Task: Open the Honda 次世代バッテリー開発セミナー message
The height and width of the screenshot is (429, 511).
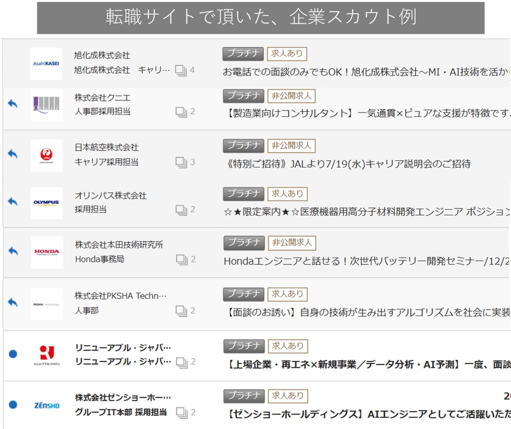Action: click(x=367, y=261)
